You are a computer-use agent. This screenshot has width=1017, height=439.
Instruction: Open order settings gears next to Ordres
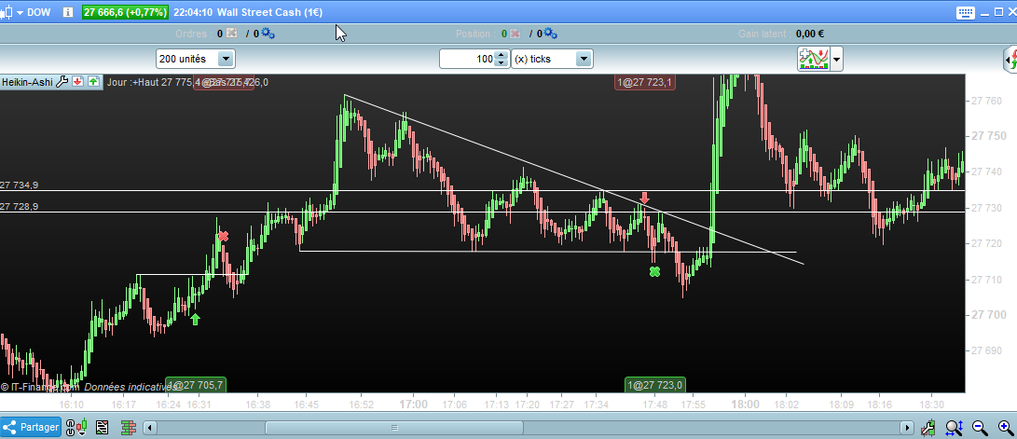[x=268, y=34]
